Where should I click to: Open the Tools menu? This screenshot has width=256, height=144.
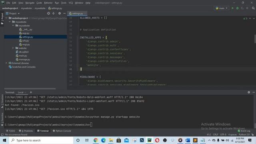64,3
